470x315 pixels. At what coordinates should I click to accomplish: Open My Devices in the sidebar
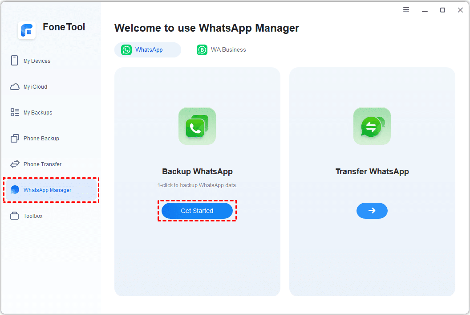[52, 61]
